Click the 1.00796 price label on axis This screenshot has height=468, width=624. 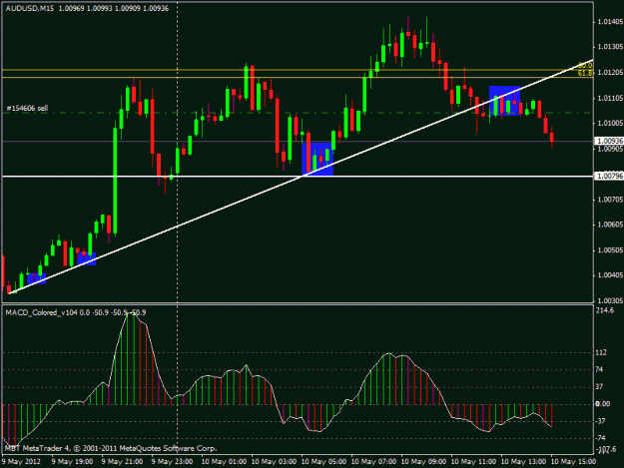pyautogui.click(x=608, y=176)
